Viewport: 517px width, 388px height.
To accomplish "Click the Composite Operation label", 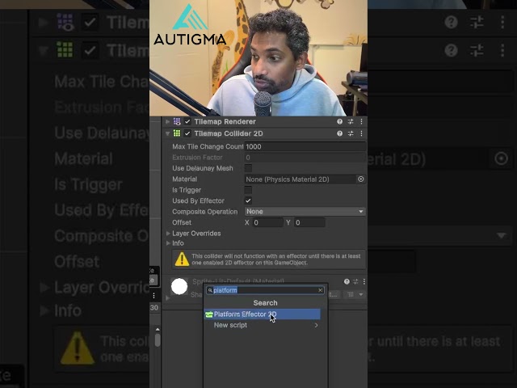I will click(204, 212).
